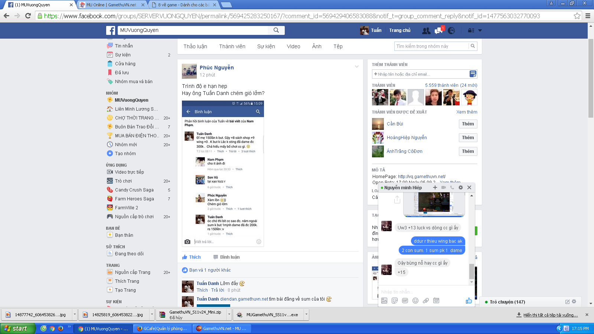Viewport: 594px width, 334px height.
Task: Add Cần Bùi with Thêm button
Action: click(x=467, y=124)
